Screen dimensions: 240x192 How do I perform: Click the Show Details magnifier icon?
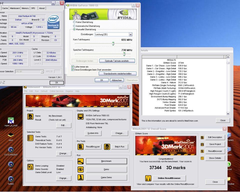pos(202,158)
